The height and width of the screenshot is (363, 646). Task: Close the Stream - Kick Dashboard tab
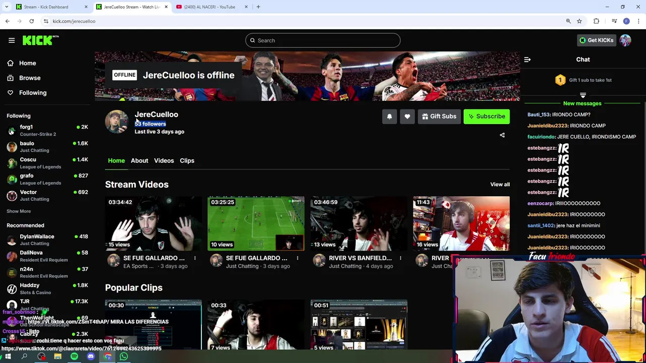click(86, 7)
